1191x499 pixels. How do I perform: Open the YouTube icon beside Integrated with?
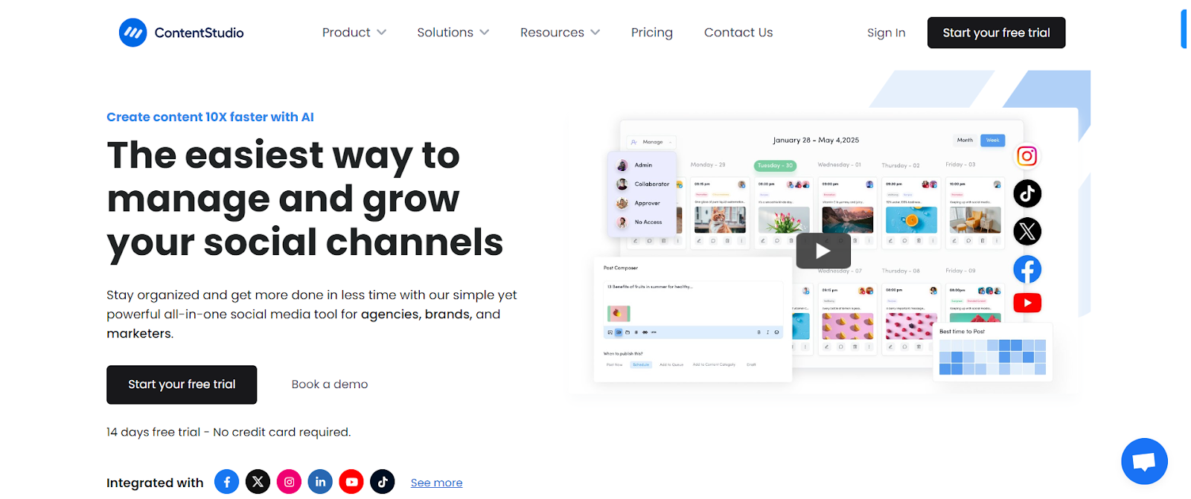click(351, 482)
